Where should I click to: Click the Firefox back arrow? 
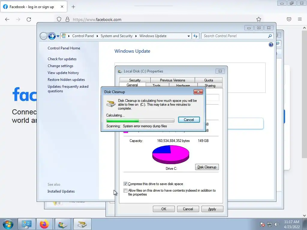click(7, 19)
